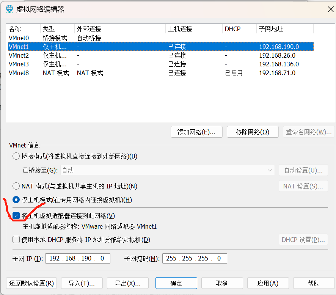Enable 使用本地 DHCP 服务 checkbox
This screenshot has width=336, height=295.
16,239
